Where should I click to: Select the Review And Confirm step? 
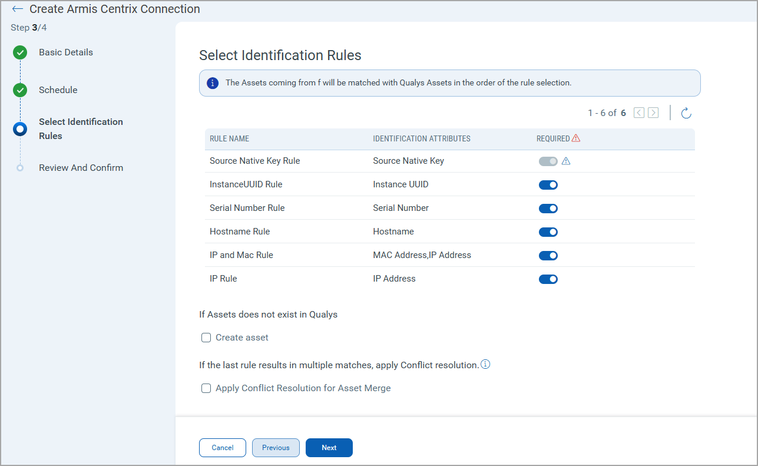[x=81, y=168]
